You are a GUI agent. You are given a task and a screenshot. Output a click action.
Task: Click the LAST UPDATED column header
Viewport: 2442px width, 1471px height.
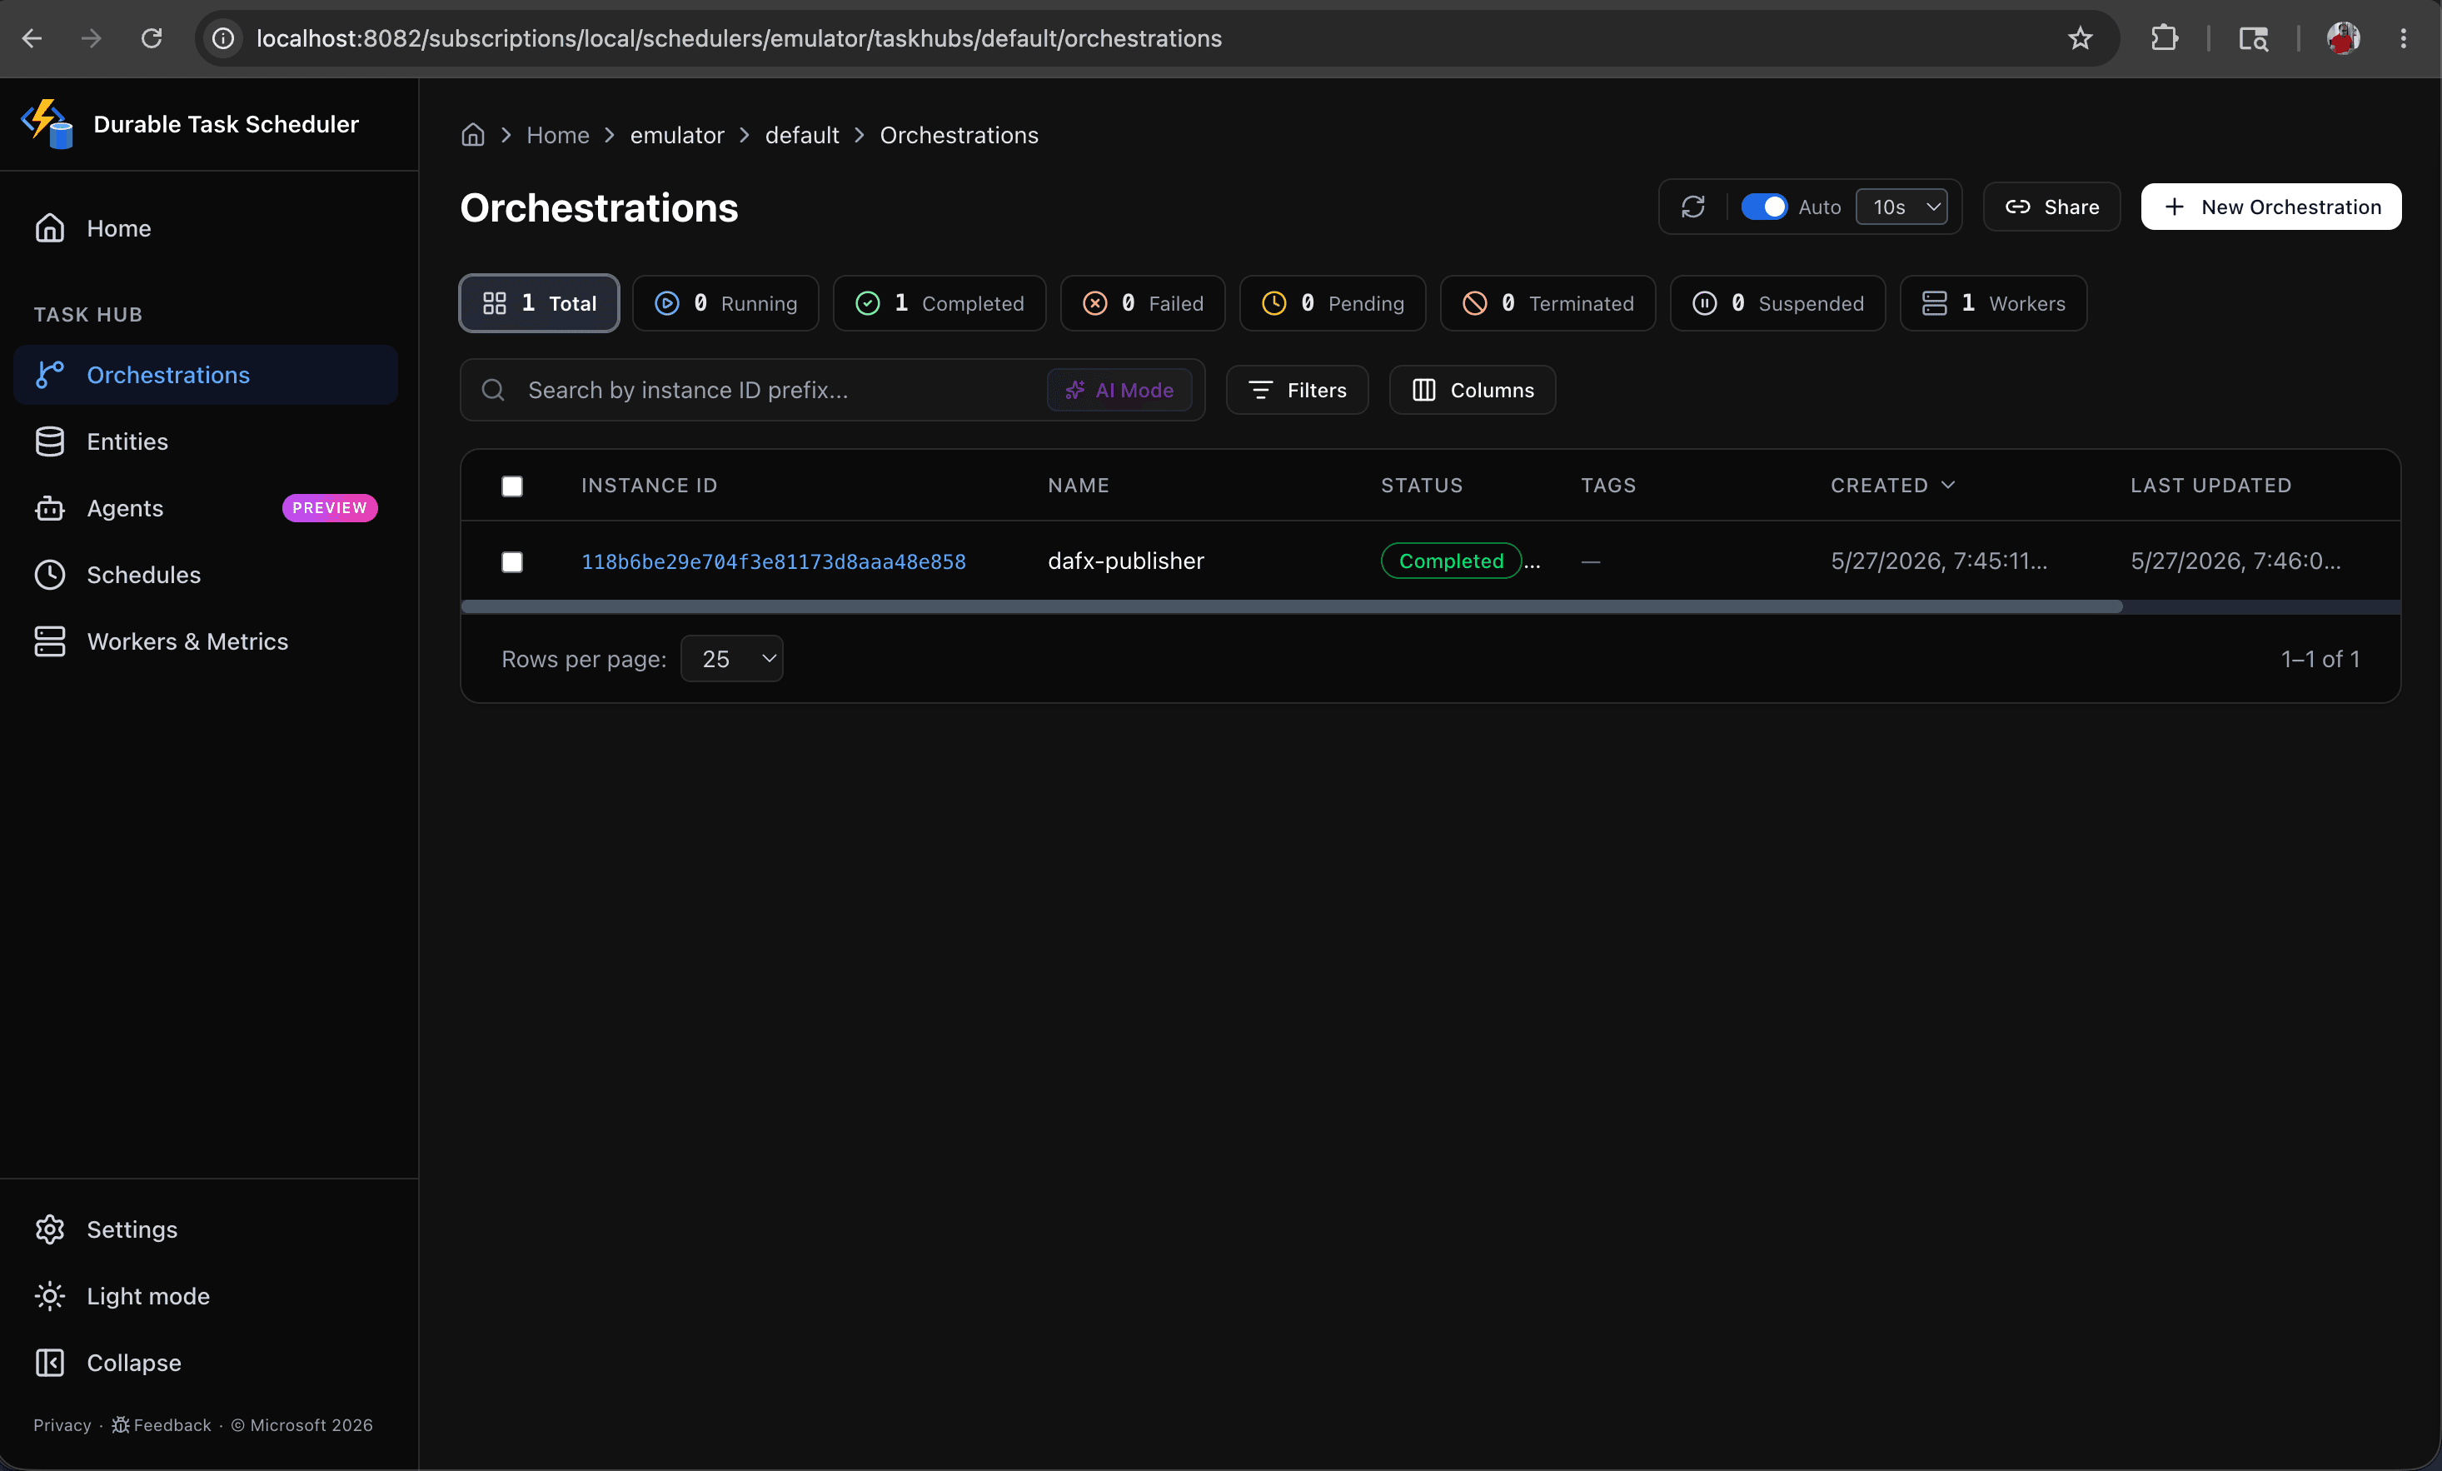coord(2210,485)
